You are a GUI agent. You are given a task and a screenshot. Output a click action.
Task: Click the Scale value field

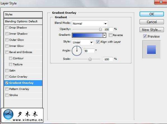click(108, 59)
